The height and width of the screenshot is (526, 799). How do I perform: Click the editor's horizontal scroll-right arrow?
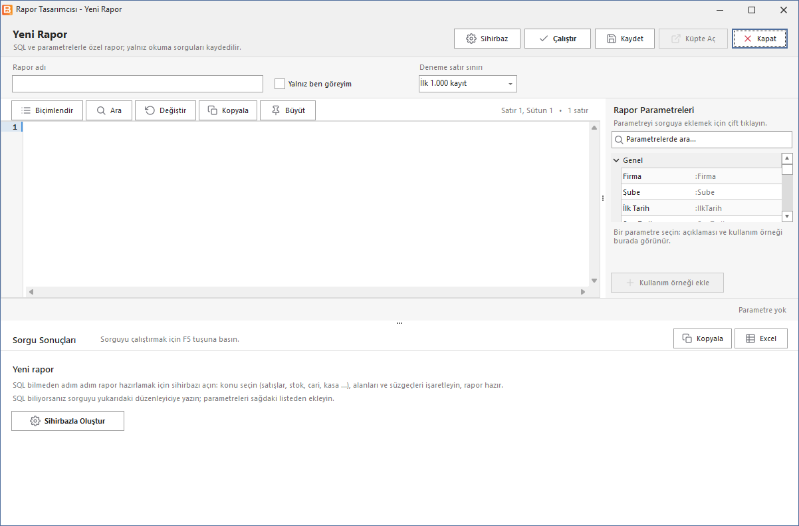coord(583,292)
